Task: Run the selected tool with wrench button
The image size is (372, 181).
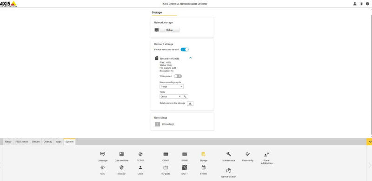Action: [x=185, y=97]
